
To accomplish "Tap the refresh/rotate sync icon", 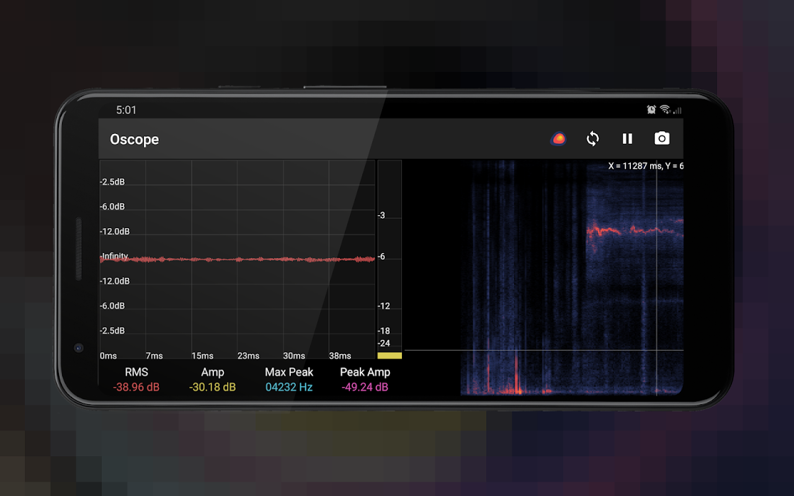I will coord(593,139).
